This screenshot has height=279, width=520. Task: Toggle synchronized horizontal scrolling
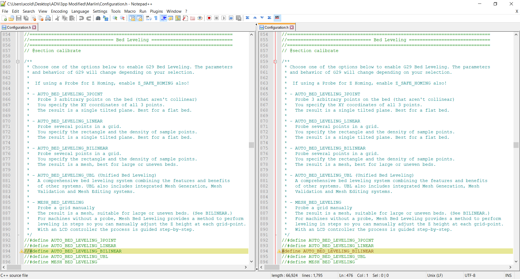click(x=139, y=18)
